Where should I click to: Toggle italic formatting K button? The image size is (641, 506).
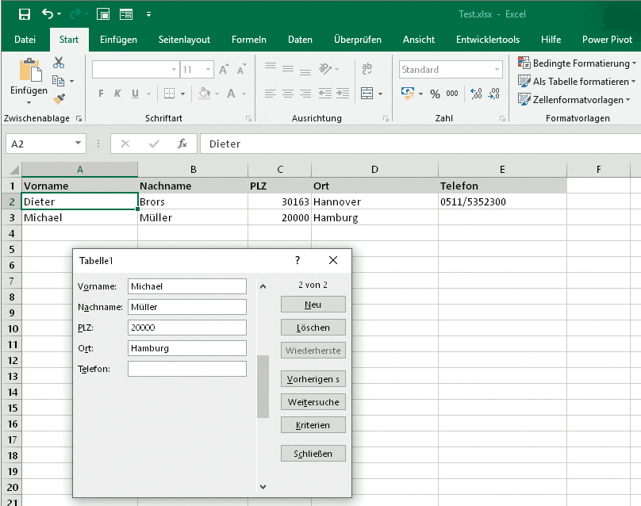click(x=117, y=94)
